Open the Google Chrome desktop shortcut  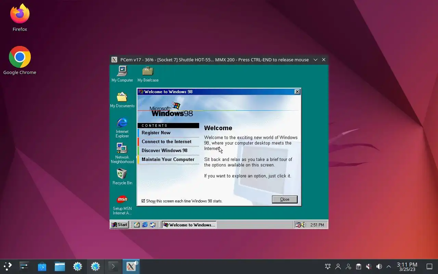[x=20, y=61]
